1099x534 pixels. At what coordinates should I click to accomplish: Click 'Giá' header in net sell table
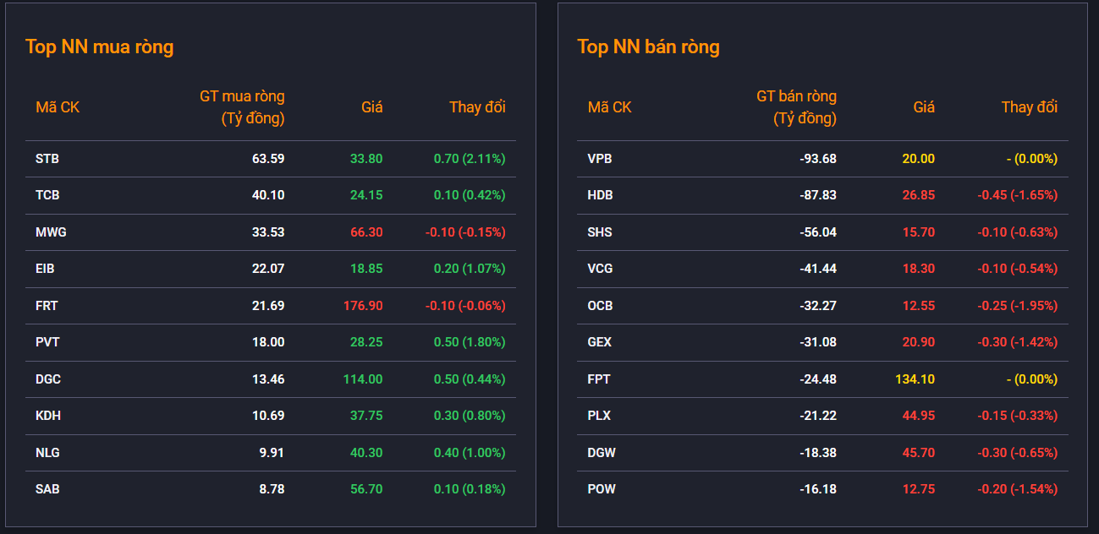click(924, 107)
